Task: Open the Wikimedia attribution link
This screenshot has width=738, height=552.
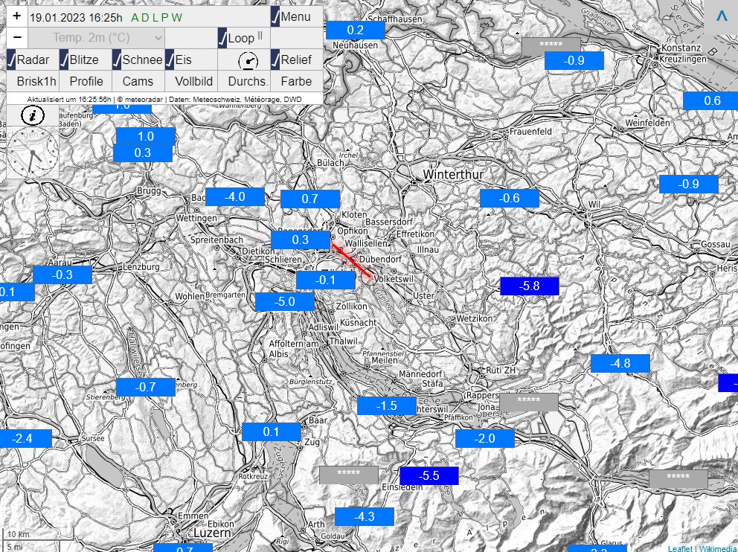Action: (718, 548)
